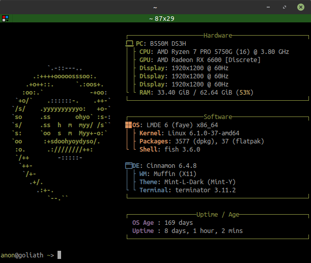The image size is (311, 263).
Task: Click the Packages value '3577 (dpkg), 37 (flatpak)'
Action: tap(219, 141)
